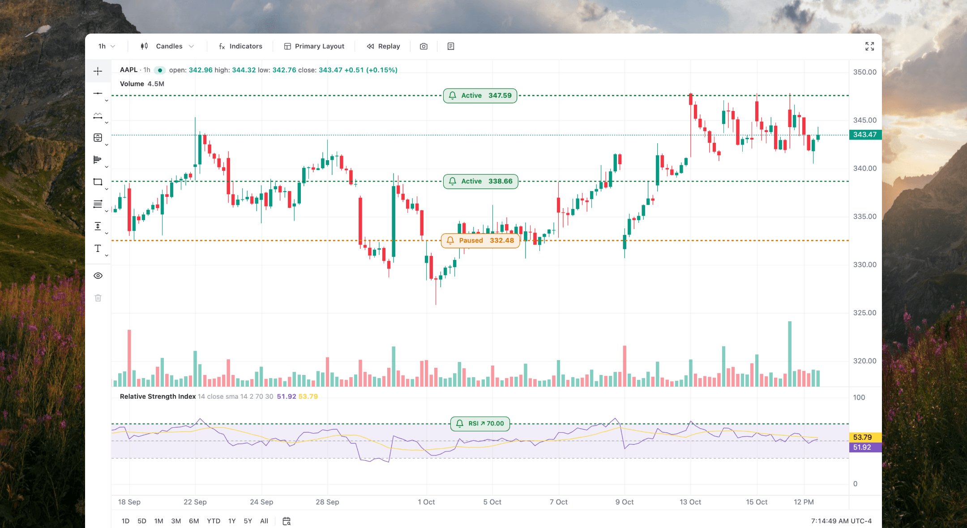The image size is (967, 528).
Task: Take a chart snapshot with camera icon
Action: tap(424, 46)
